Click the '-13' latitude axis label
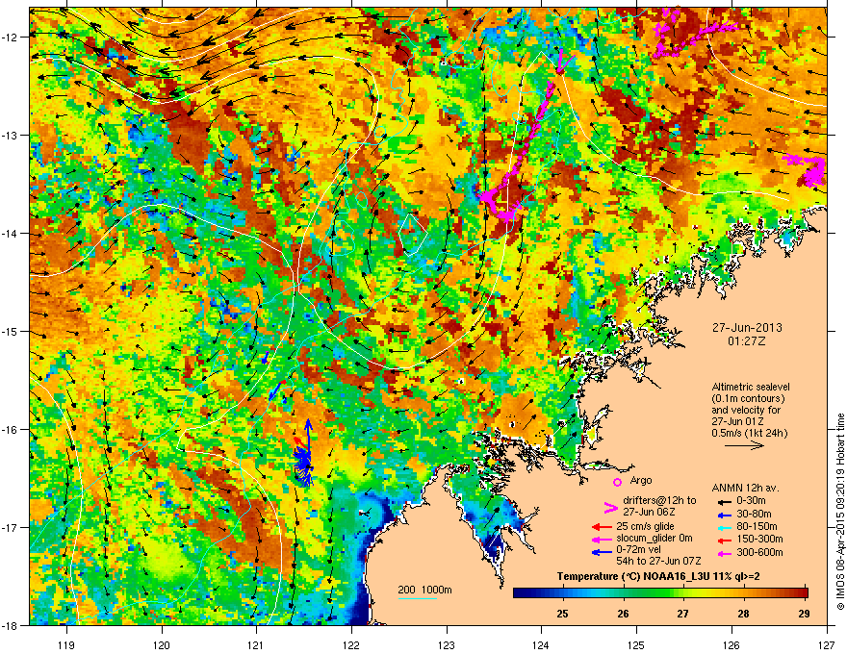Image resolution: width=847 pixels, height=654 pixels. point(11,136)
